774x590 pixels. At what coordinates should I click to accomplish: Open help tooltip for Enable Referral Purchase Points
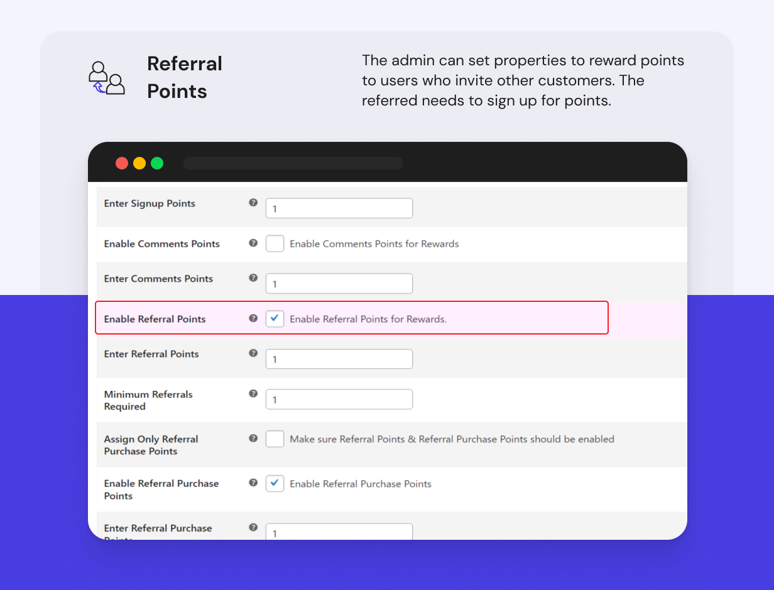[x=253, y=483]
